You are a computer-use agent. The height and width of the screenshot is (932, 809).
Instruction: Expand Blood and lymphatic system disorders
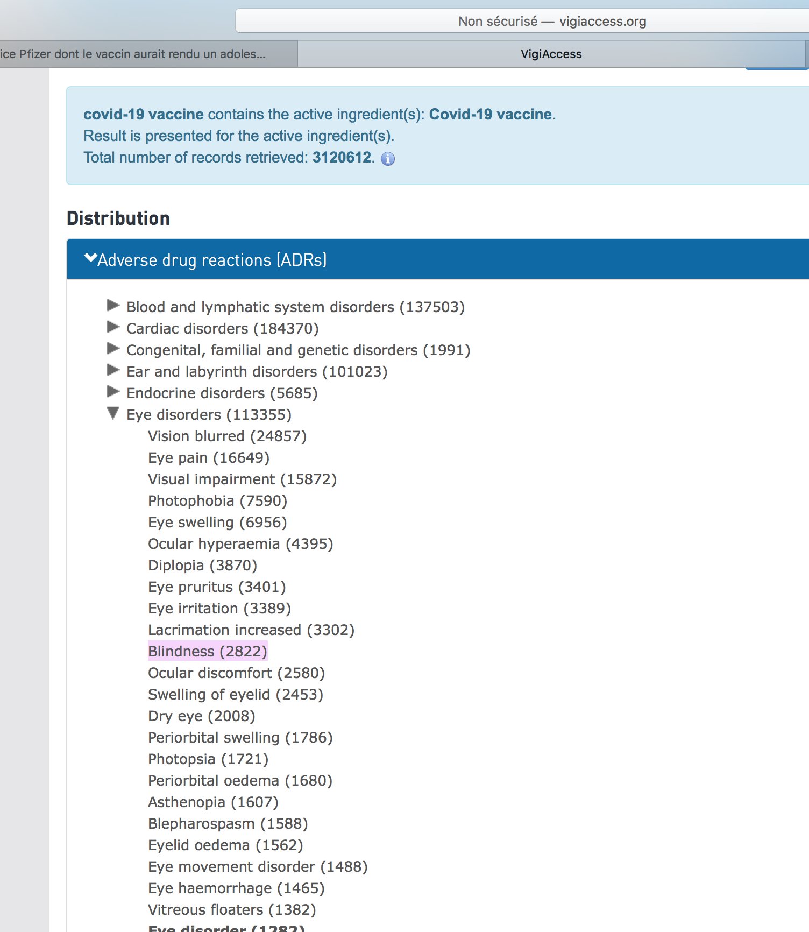click(x=113, y=306)
